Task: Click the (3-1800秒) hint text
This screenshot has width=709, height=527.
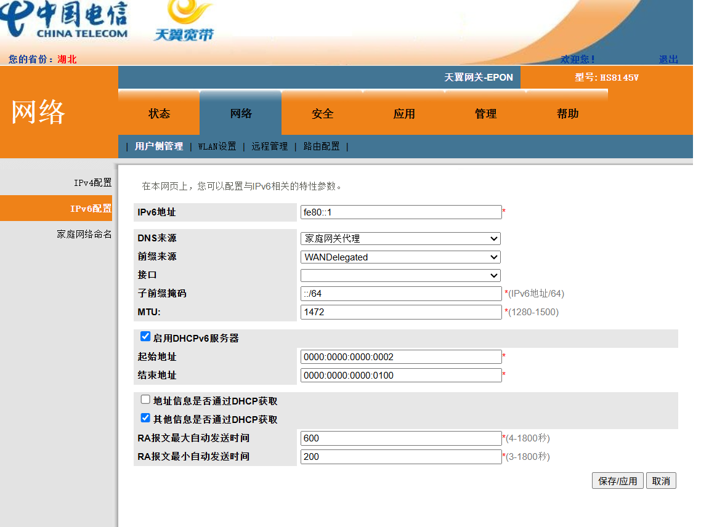Action: 528,456
